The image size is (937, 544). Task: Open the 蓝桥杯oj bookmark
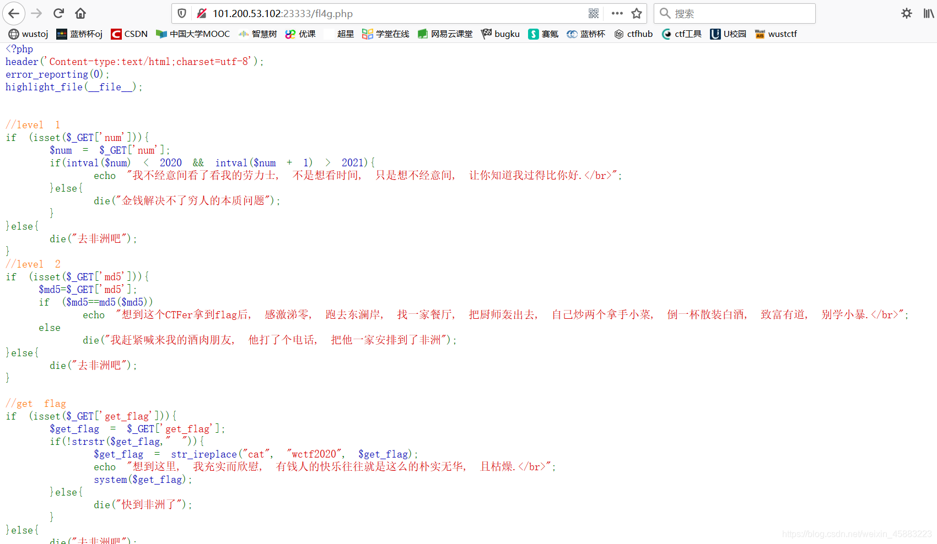(79, 34)
